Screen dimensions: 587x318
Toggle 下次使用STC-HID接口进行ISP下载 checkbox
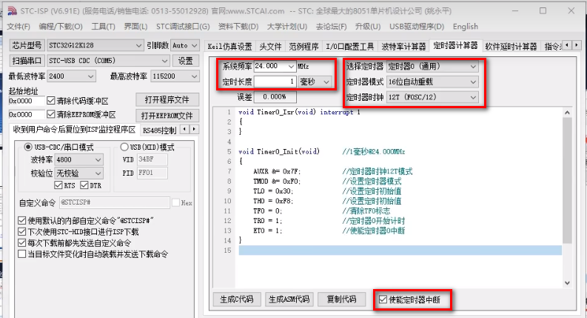tap(22, 232)
